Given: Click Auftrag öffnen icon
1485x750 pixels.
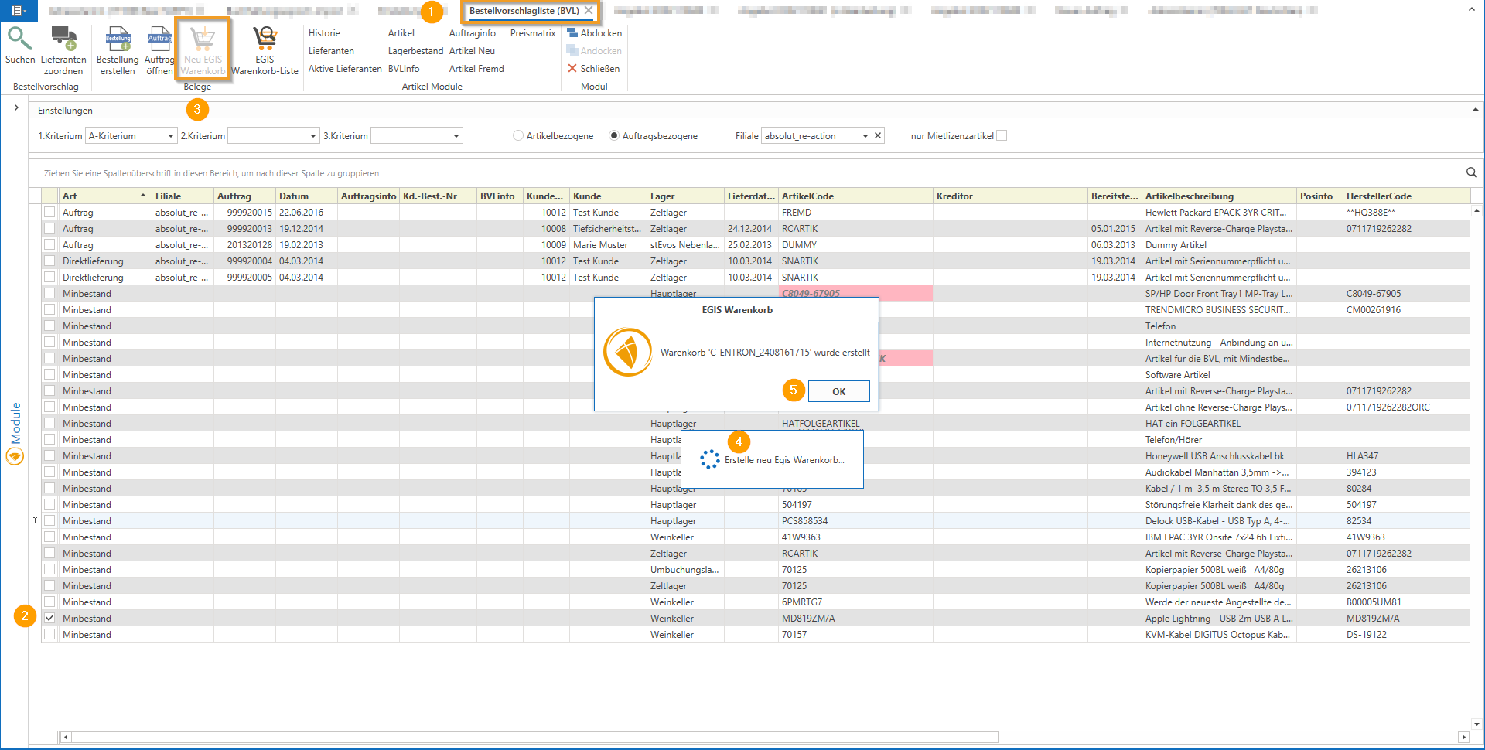Looking at the screenshot, I should coord(159,38).
